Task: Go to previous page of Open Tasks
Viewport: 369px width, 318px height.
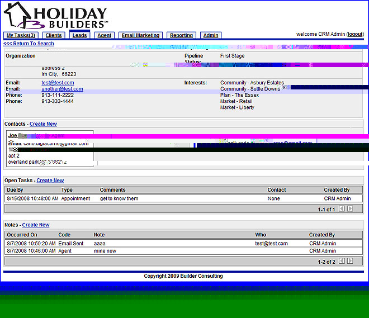Action: point(342,208)
